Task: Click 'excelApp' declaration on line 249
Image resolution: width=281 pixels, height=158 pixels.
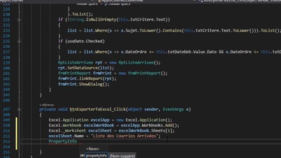Action: (100, 120)
